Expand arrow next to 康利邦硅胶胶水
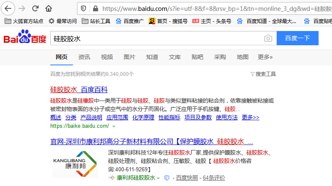This screenshot has height=186, width=332. 158,178
